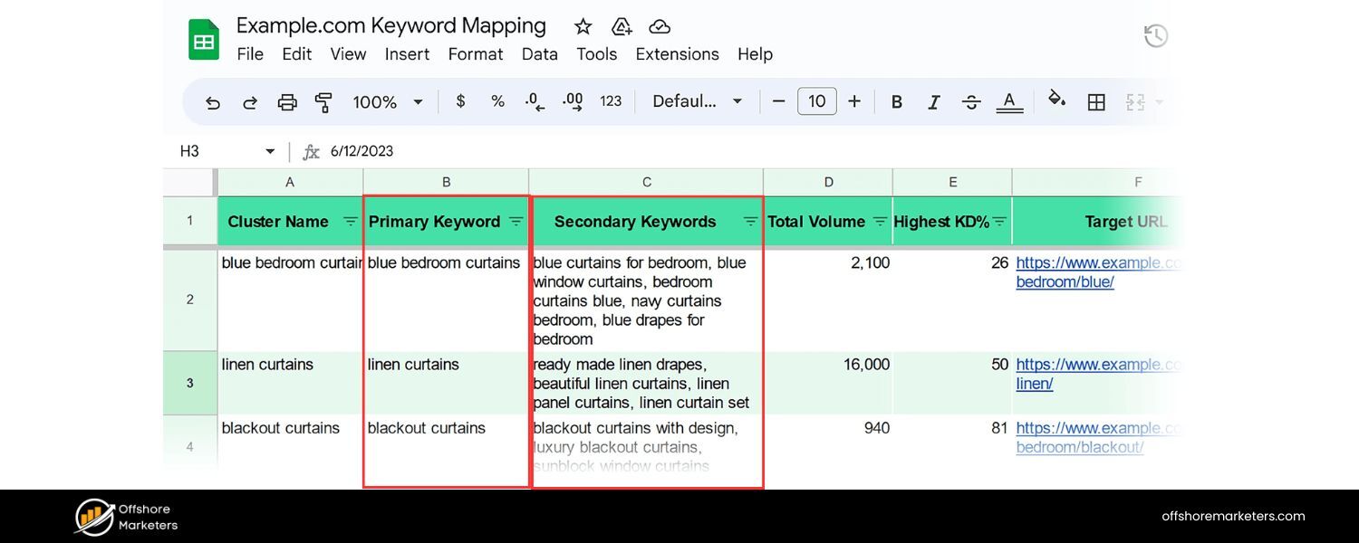The width and height of the screenshot is (1359, 543).
Task: Decrease decimal places
Action: tap(535, 101)
